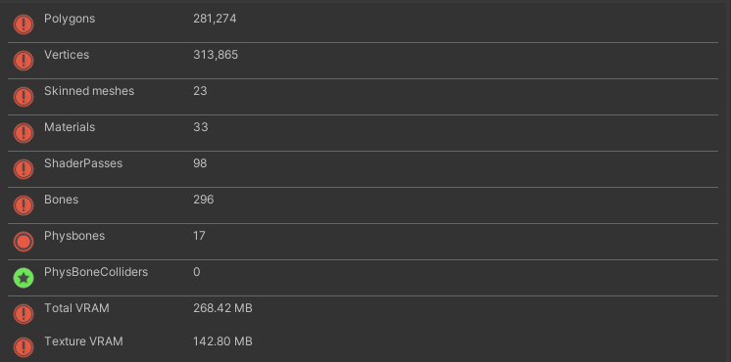Click the red warning icon beside Polygons
Image resolution: width=731 pixels, height=362 pixels.
point(24,24)
